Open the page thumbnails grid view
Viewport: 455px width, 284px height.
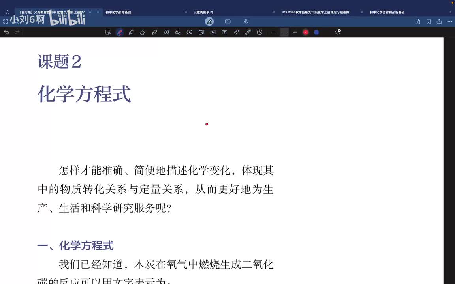point(5,21)
